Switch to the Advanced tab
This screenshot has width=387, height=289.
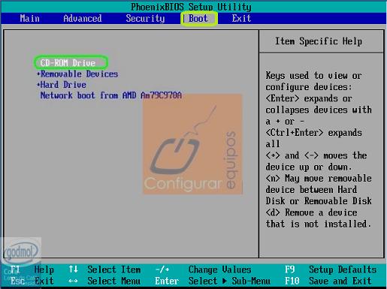[83, 18]
